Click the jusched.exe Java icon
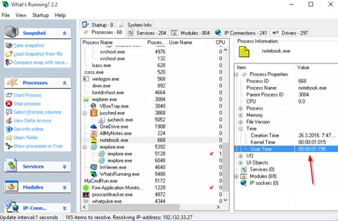The image size is (338, 221). [x=94, y=113]
